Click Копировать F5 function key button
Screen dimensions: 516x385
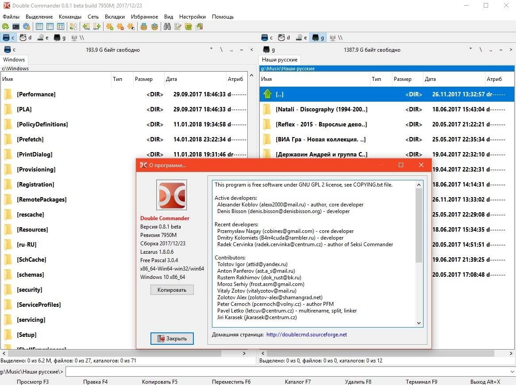[160, 382]
